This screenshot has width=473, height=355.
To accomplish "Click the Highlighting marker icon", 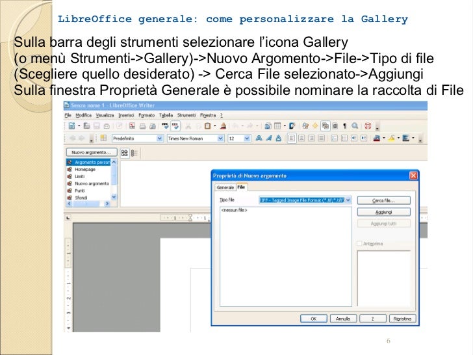I will (x=391, y=138).
